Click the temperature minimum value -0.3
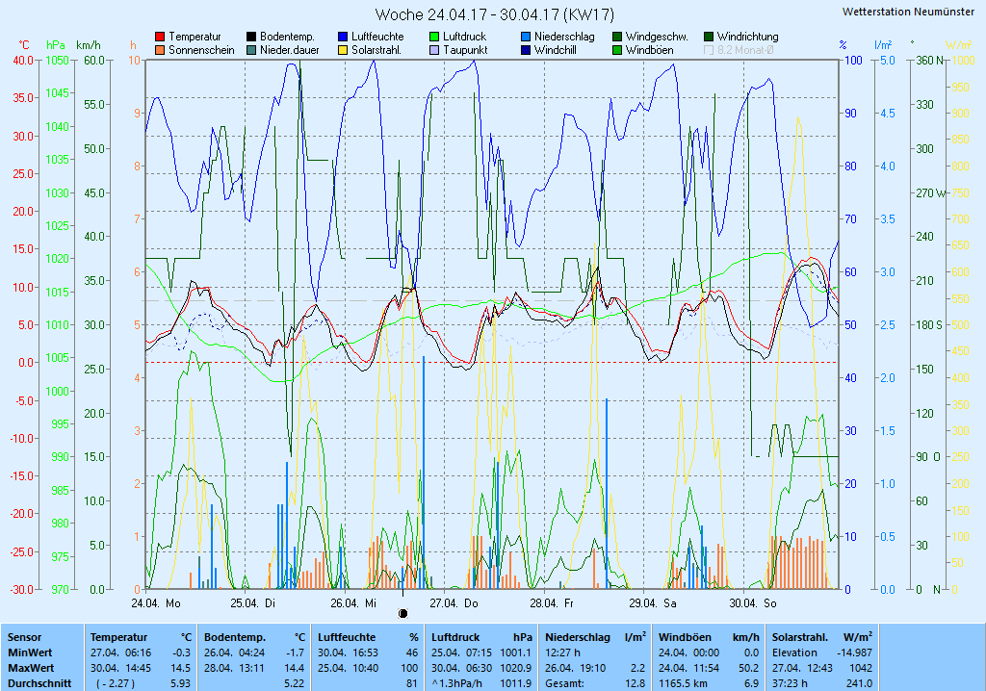Image resolution: width=986 pixels, height=691 pixels. (181, 653)
